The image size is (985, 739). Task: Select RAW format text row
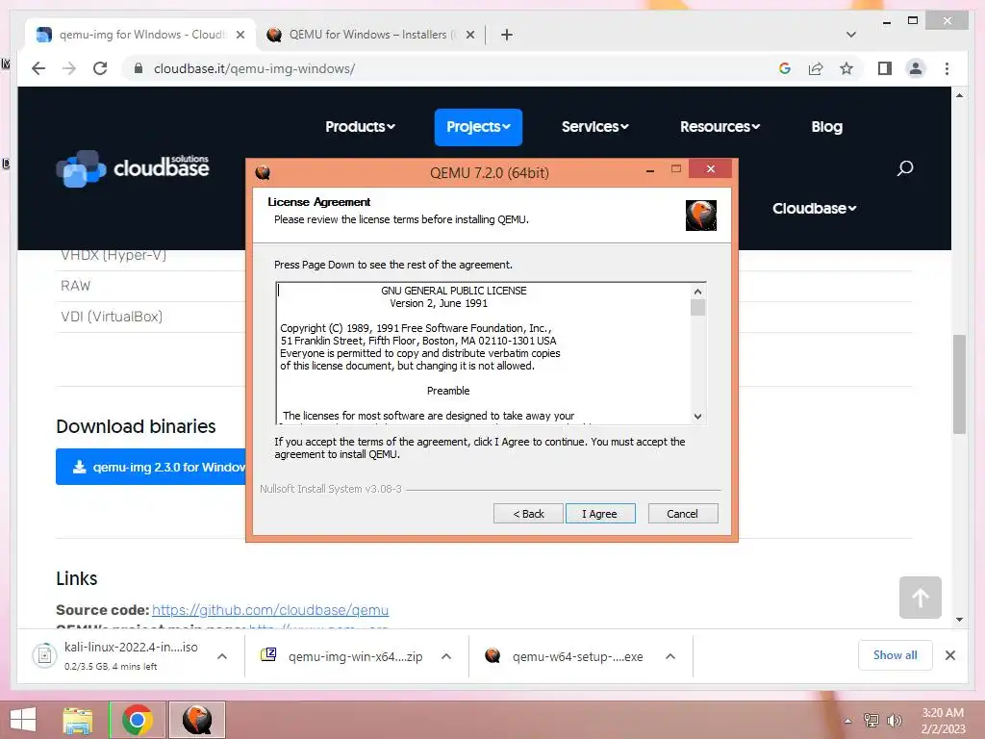click(x=75, y=285)
